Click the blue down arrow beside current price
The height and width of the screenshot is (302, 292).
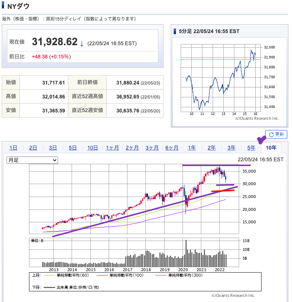point(82,43)
